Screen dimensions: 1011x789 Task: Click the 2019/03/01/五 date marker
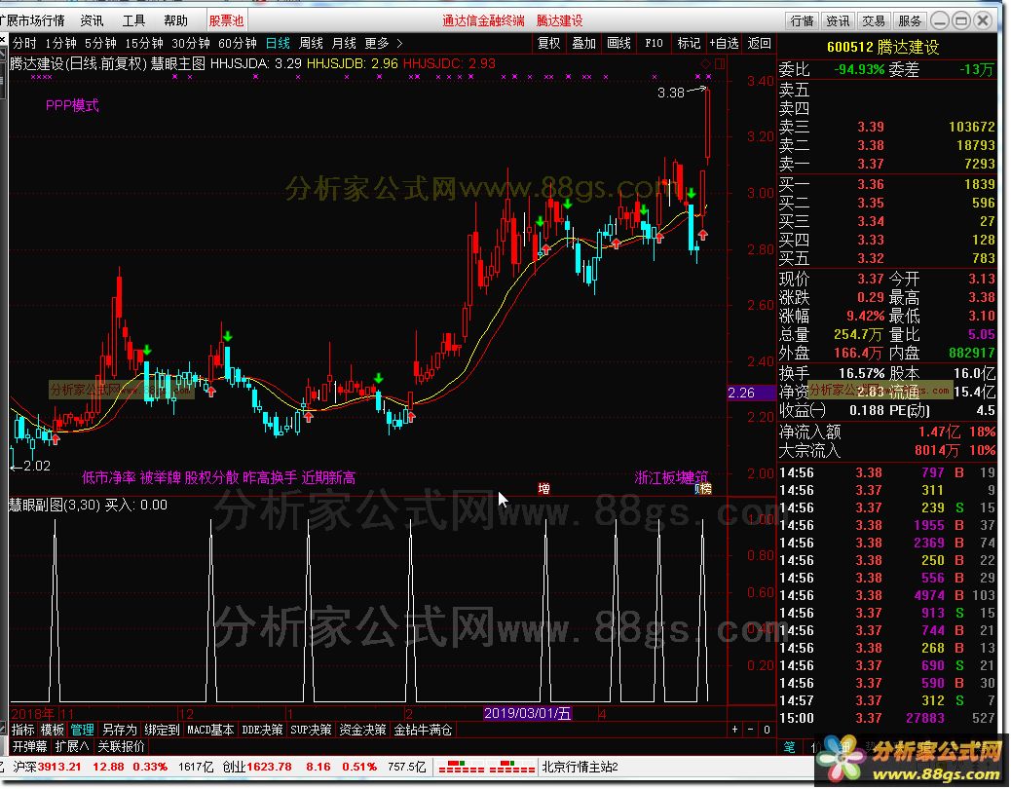[528, 714]
